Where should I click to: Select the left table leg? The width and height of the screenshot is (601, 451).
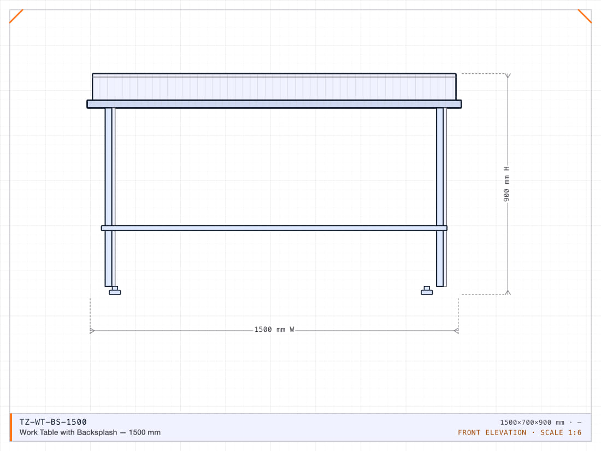tap(109, 197)
